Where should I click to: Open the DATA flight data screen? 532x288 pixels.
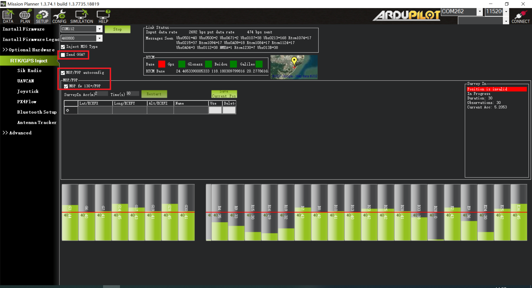point(8,16)
